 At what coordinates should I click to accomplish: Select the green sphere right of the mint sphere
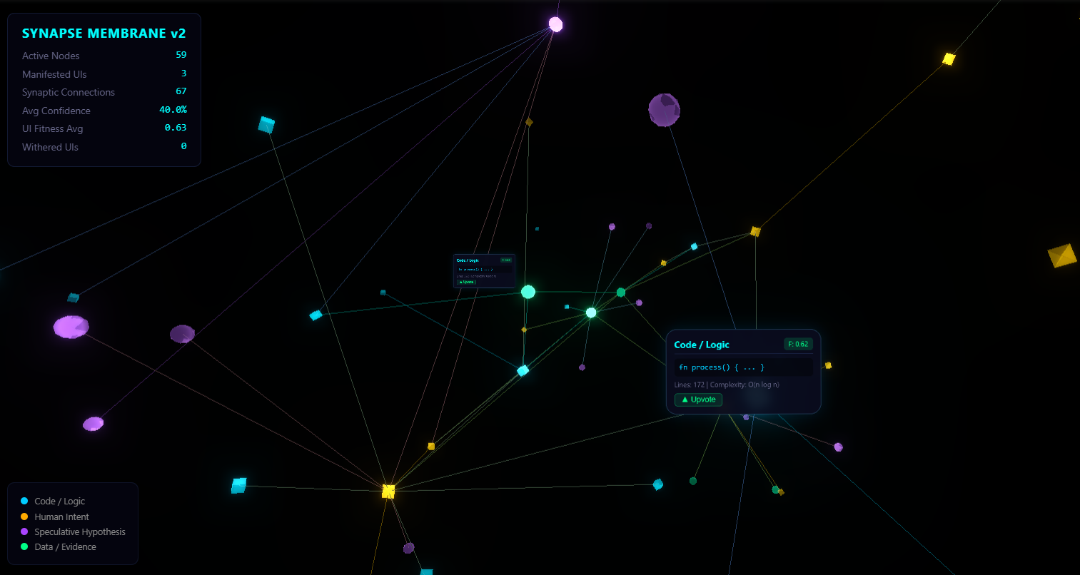[x=621, y=292]
